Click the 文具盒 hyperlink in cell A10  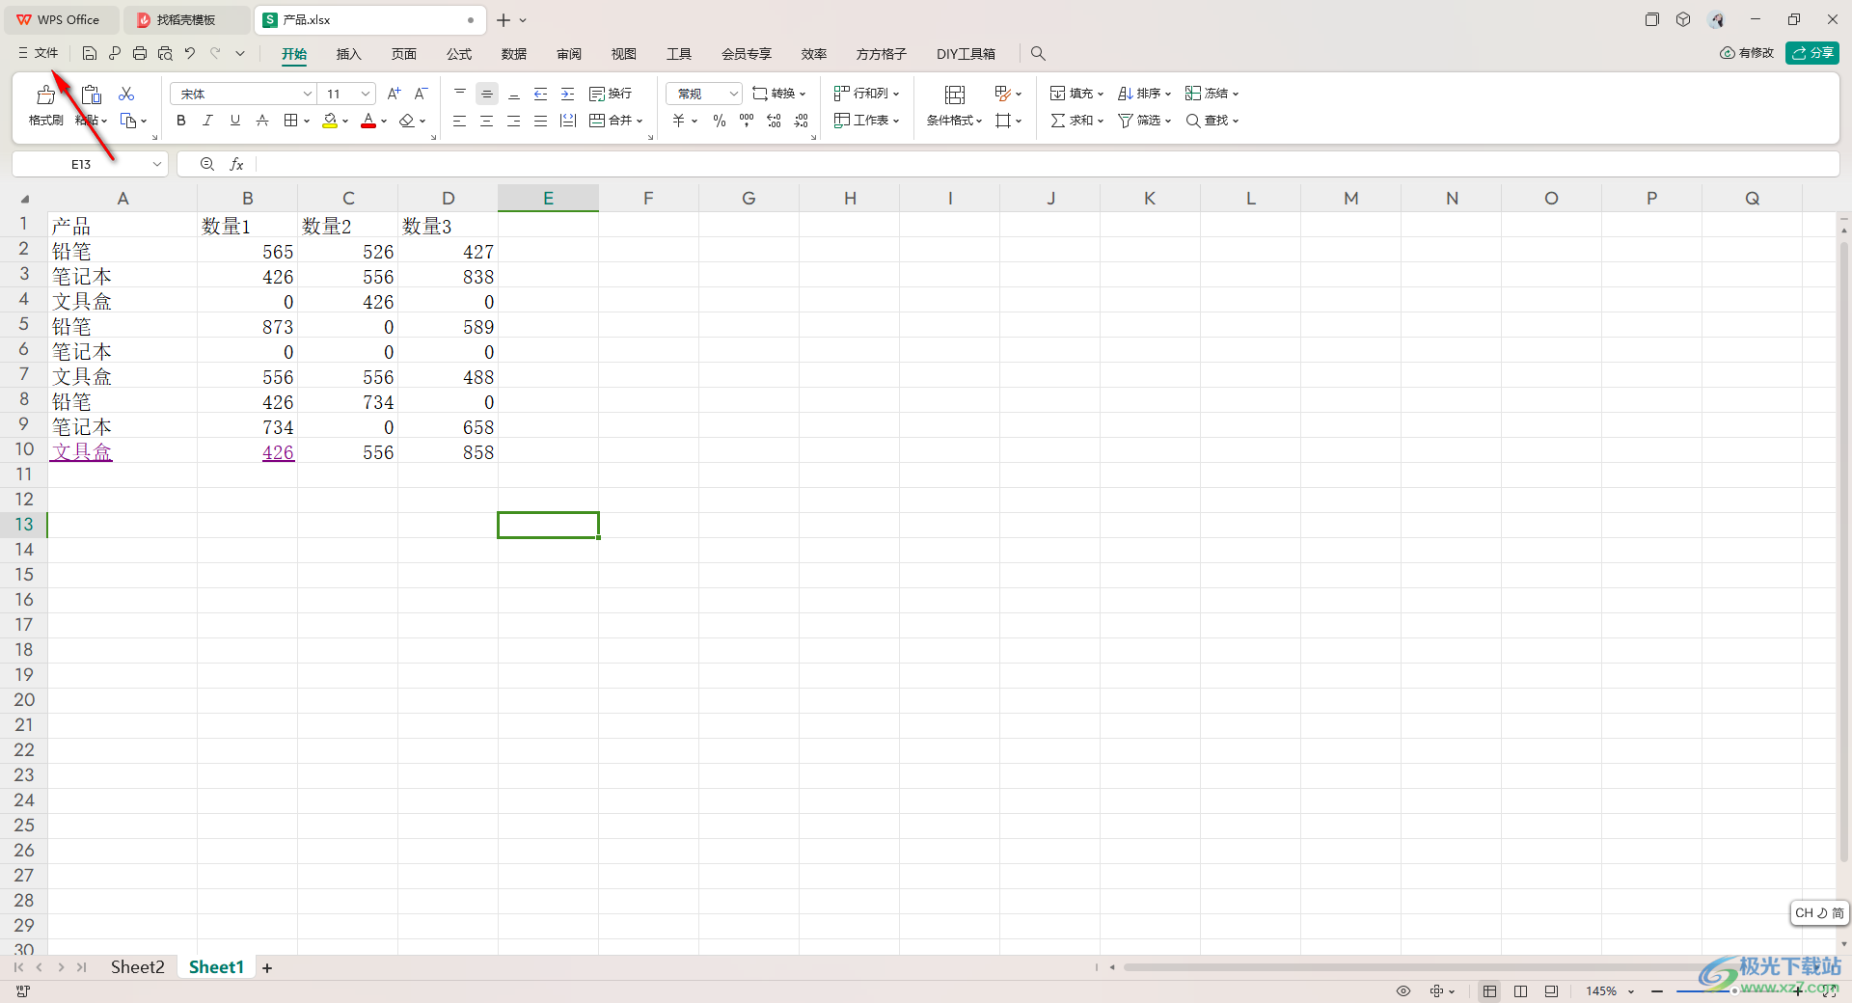coord(82,452)
